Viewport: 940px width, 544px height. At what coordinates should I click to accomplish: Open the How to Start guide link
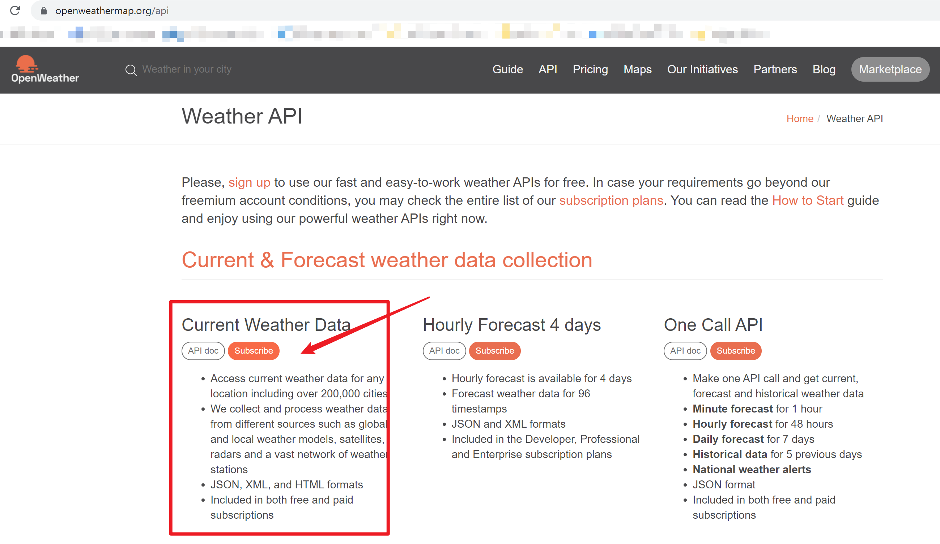(x=808, y=200)
